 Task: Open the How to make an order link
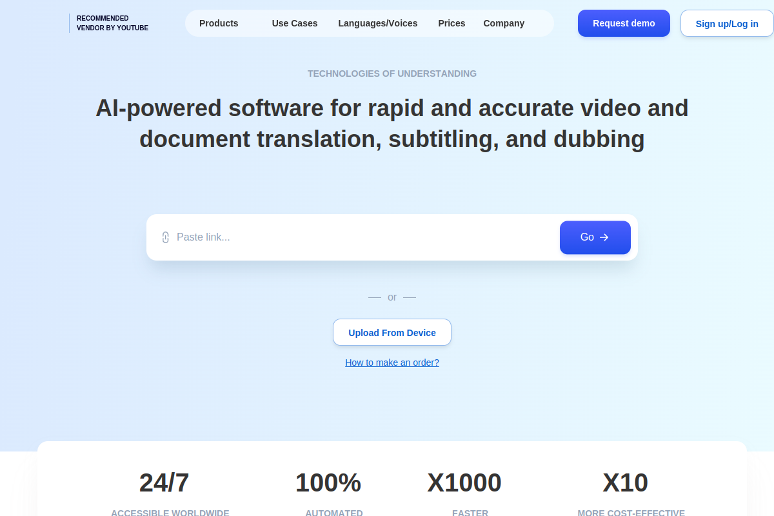tap(392, 362)
